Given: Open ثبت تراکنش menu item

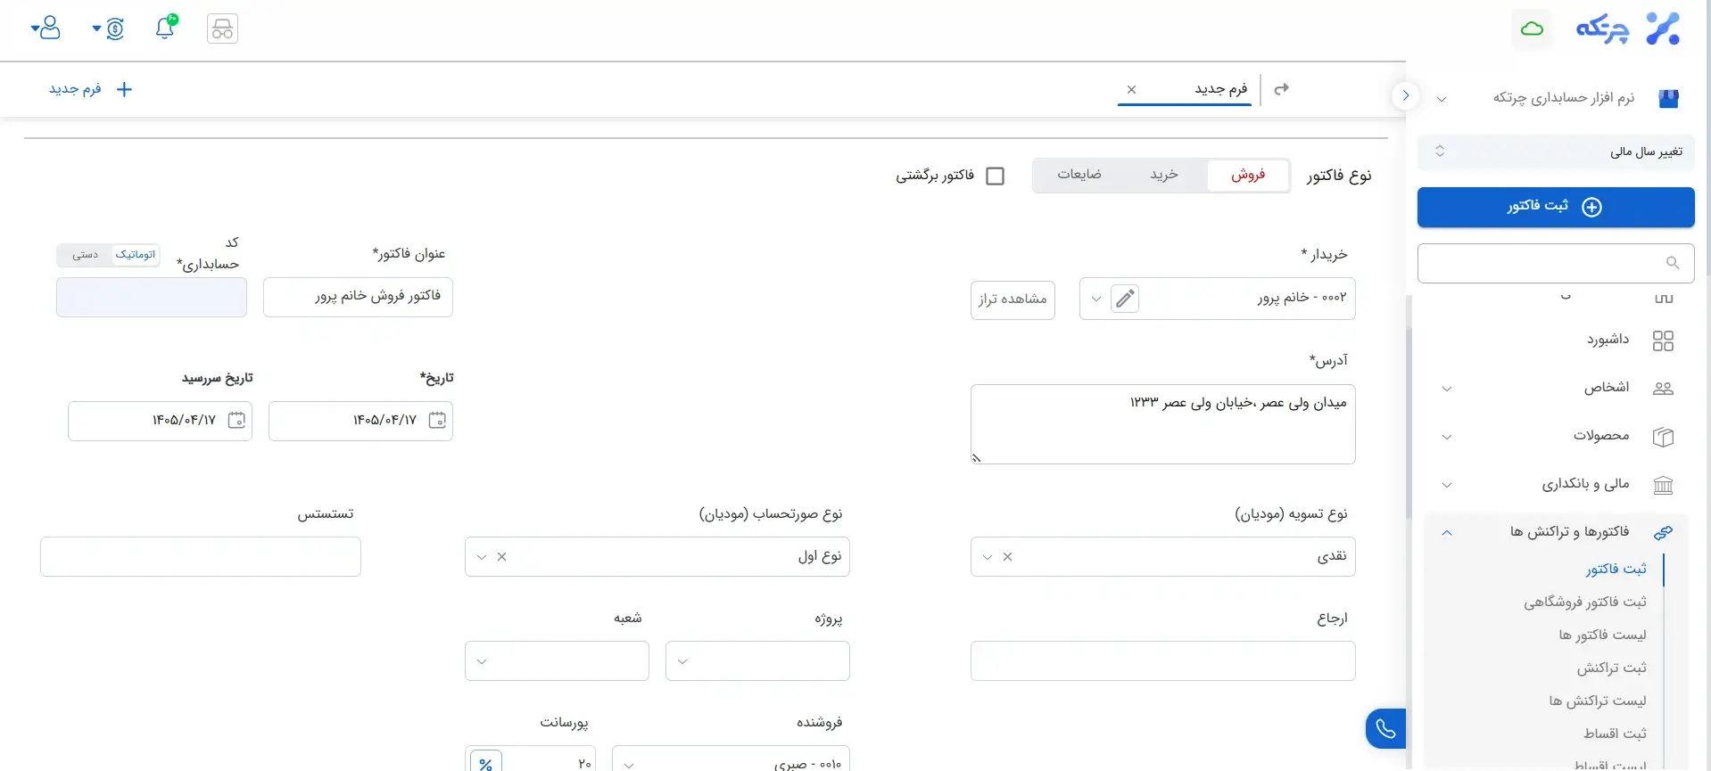Looking at the screenshot, I should [1611, 668].
